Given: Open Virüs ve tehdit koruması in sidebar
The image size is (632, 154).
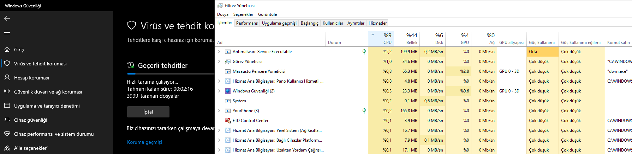Looking at the screenshot, I should [56, 64].
